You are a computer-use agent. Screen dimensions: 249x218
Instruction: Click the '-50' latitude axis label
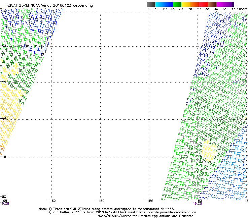[3, 197]
